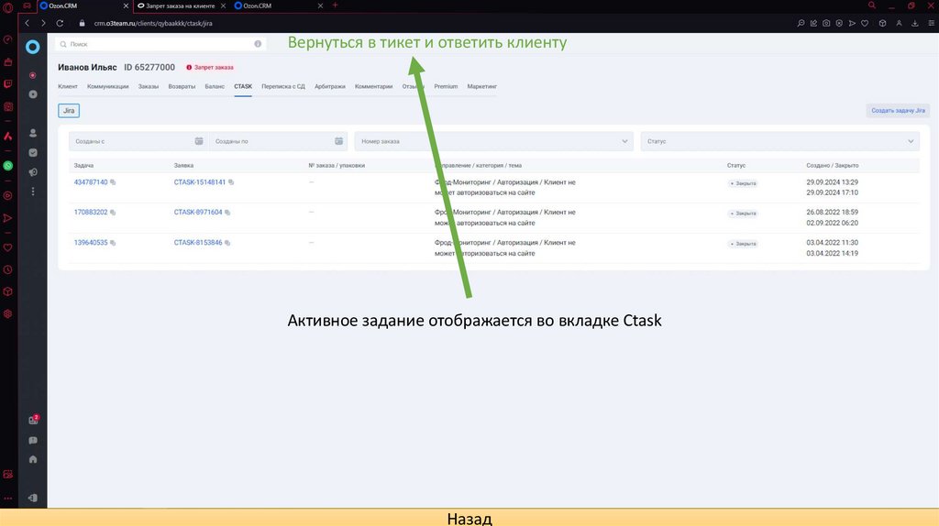
Task: Open task link 434787140
Action: tap(91, 182)
